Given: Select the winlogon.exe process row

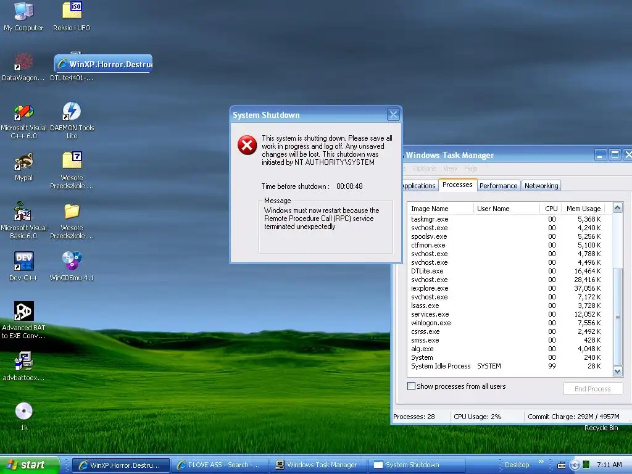Looking at the screenshot, I should tap(509, 323).
